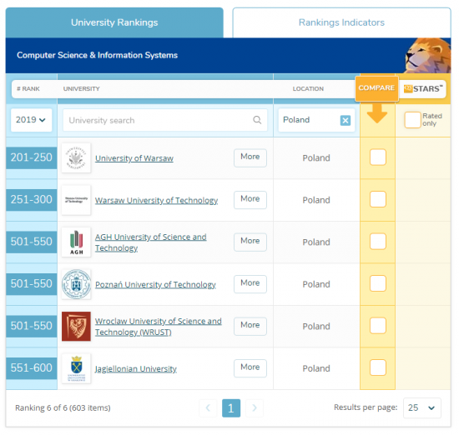This screenshot has width=459, height=435.
Task: Click the 251-300 rank cell
Action: [32, 200]
